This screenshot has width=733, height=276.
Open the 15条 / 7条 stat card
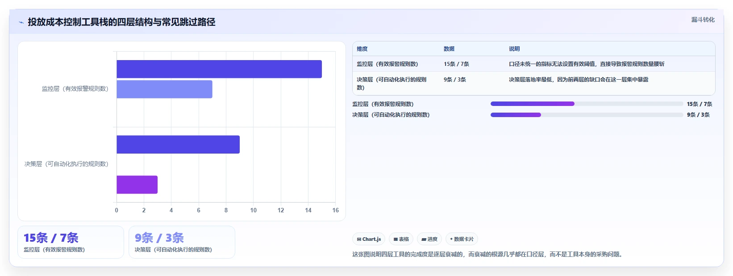click(71, 242)
